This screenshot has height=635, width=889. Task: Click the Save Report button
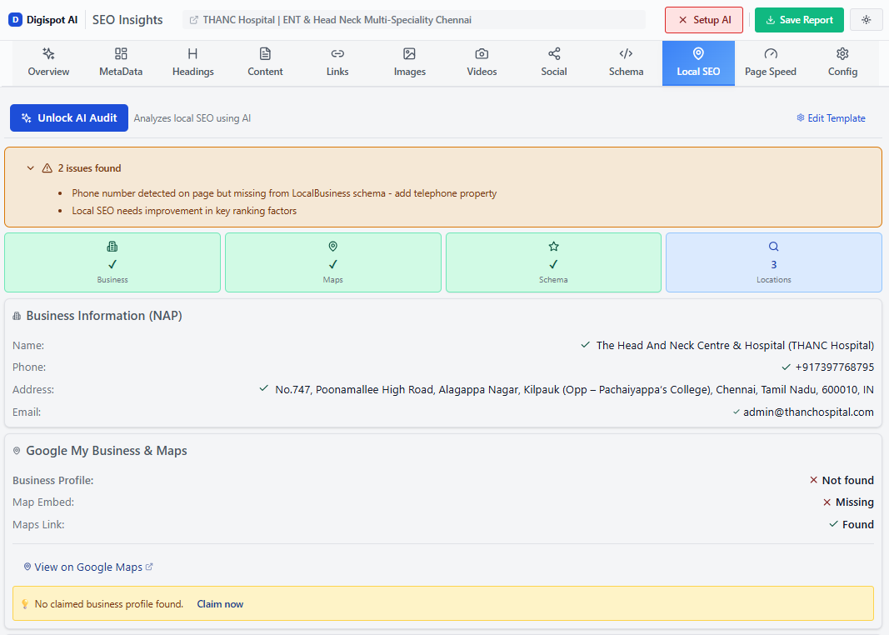tap(799, 19)
